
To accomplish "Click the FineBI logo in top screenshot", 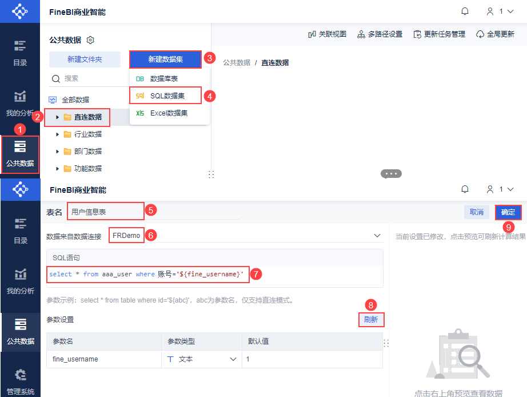I will pos(20,11).
